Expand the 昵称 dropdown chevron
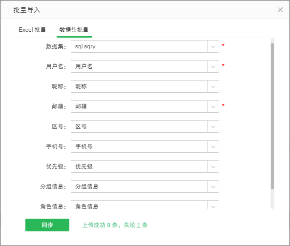Screen dimensions: 290x246 click(x=213, y=86)
